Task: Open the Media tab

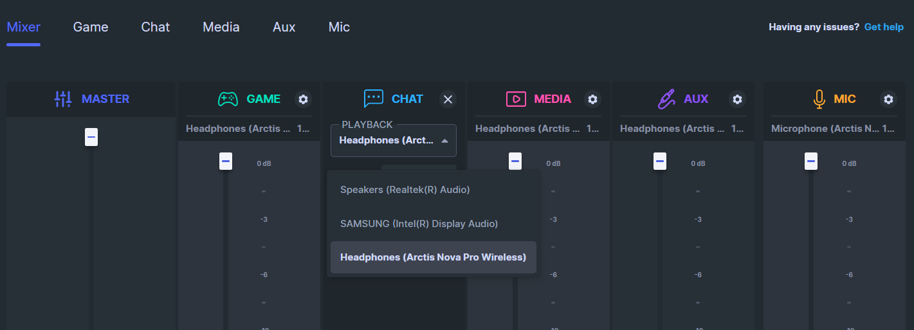Action: coord(221,27)
